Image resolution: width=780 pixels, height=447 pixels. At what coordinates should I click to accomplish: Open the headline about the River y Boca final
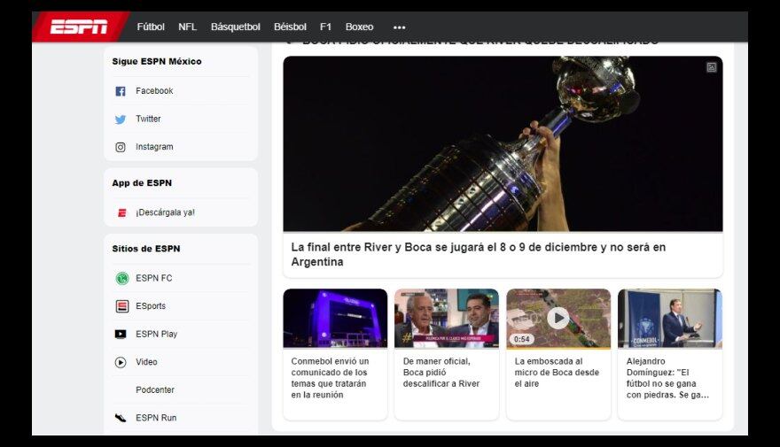click(x=478, y=254)
